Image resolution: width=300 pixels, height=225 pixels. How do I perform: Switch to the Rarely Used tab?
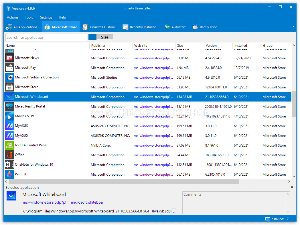205,27
